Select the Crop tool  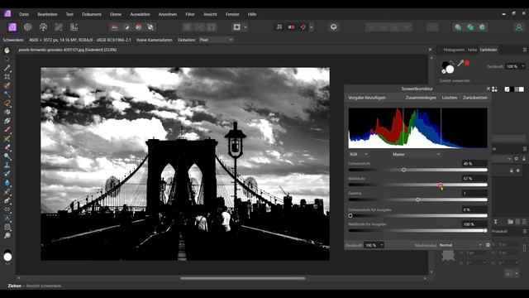coord(7,77)
